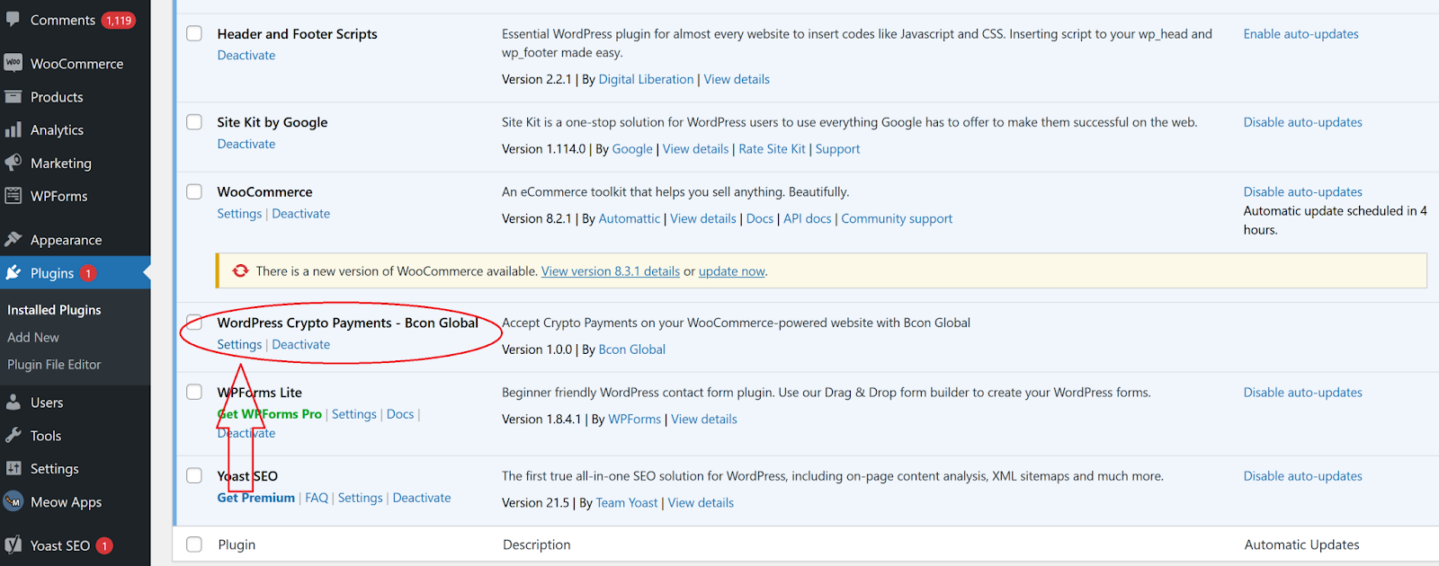Click the WooCommerce logo icon in sidebar

pyautogui.click(x=13, y=63)
